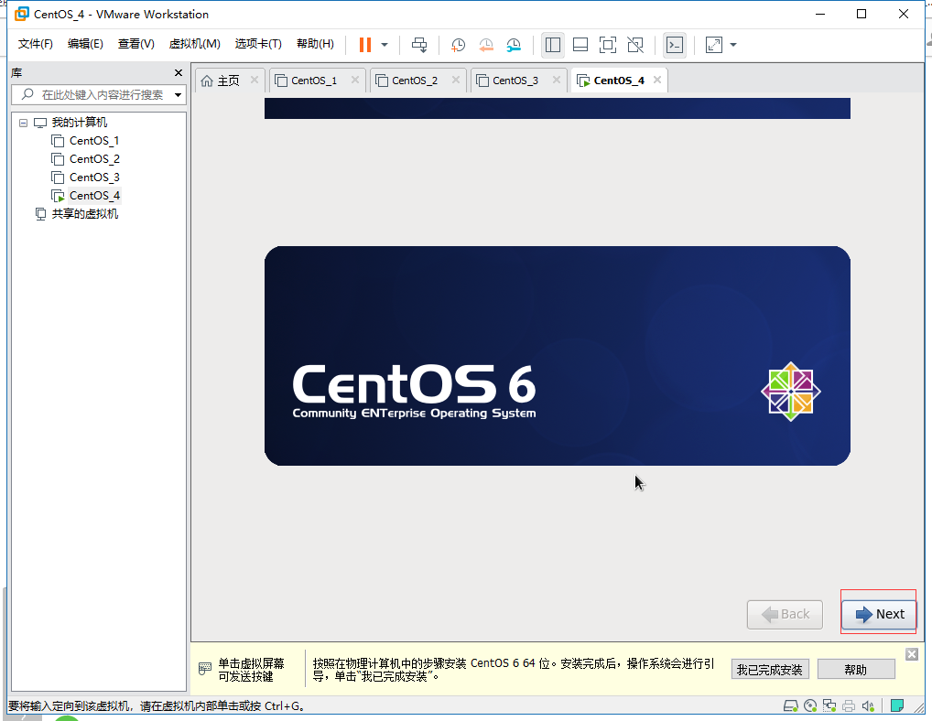Select CentOS_4 in the library tree
The height and width of the screenshot is (721, 932).
[94, 196]
